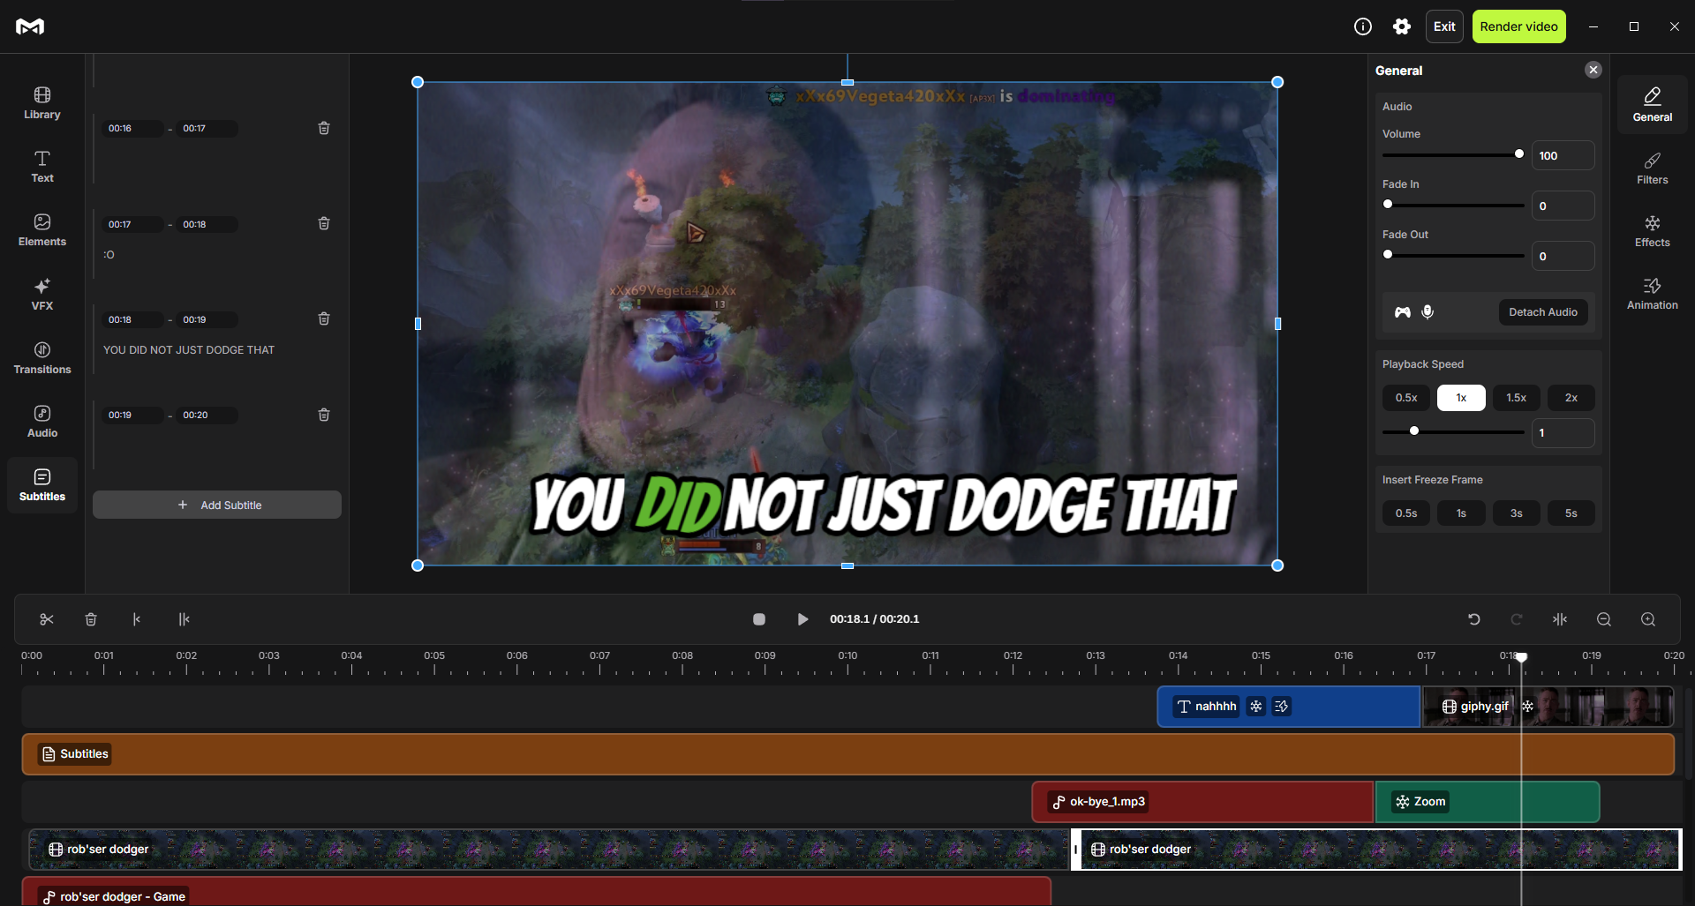Screen dimensions: 1695x906
Task: Zoom out the timeline
Action: point(1604,619)
